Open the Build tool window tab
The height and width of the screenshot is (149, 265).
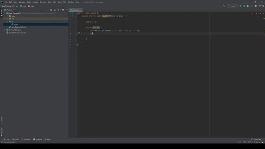point(48,139)
